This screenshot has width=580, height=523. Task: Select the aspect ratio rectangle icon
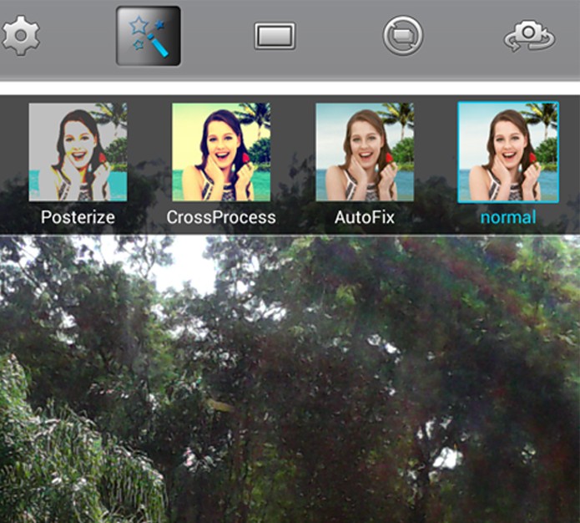click(275, 36)
